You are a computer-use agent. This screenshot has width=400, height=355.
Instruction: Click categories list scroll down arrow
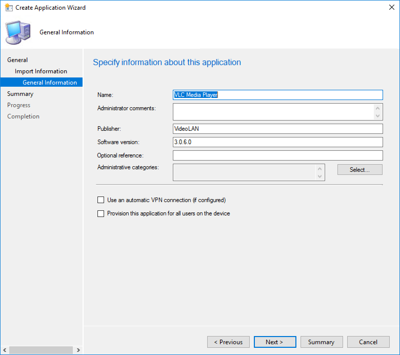click(x=319, y=176)
